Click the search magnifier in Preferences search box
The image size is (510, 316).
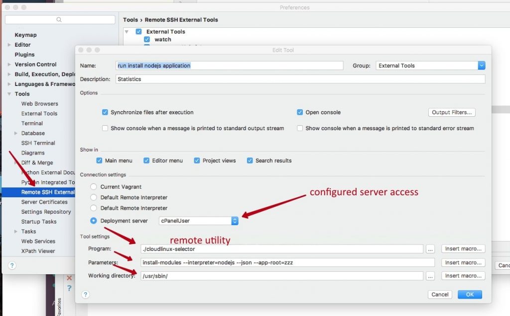click(59, 20)
